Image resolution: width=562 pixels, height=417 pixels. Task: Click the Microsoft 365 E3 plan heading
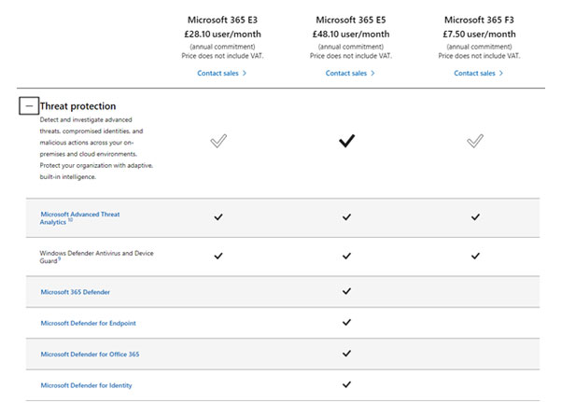tap(222, 21)
